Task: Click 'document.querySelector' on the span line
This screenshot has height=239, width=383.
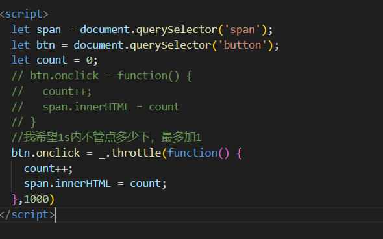Action: pos(149,30)
